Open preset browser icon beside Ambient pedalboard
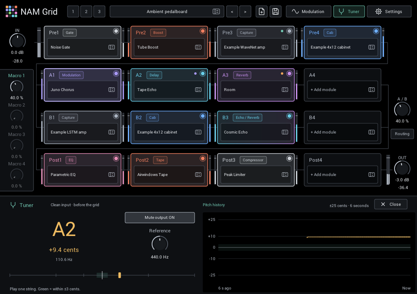Screen dimensions: 417x294 click(216, 12)
